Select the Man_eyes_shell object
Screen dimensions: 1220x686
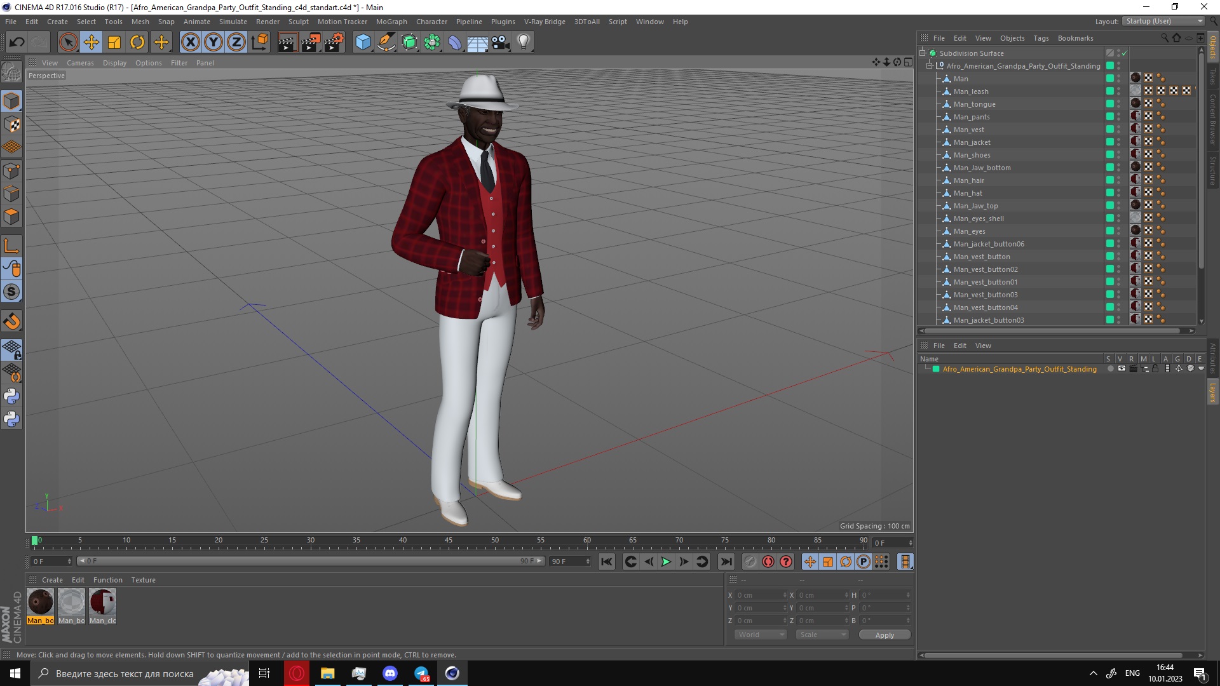(x=979, y=219)
